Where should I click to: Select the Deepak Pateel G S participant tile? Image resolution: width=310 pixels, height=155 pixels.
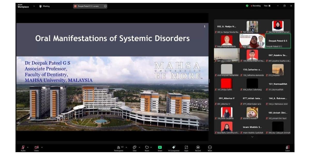click(278, 41)
